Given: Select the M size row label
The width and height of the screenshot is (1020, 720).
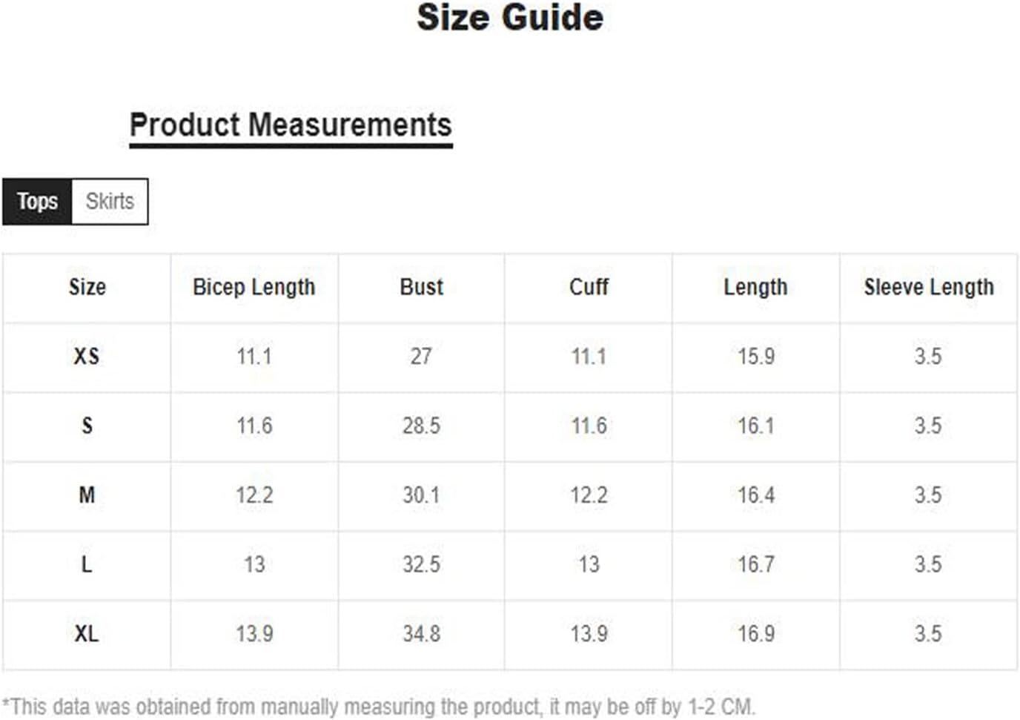Looking at the screenshot, I should pyautogui.click(x=87, y=495).
